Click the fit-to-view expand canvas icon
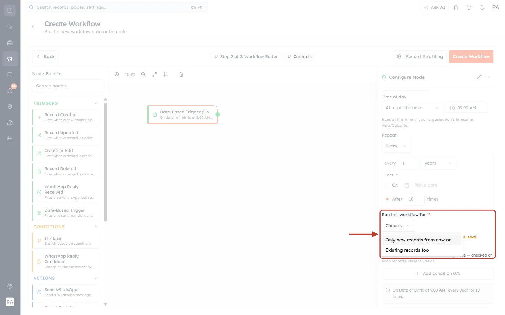 pyautogui.click(x=155, y=75)
